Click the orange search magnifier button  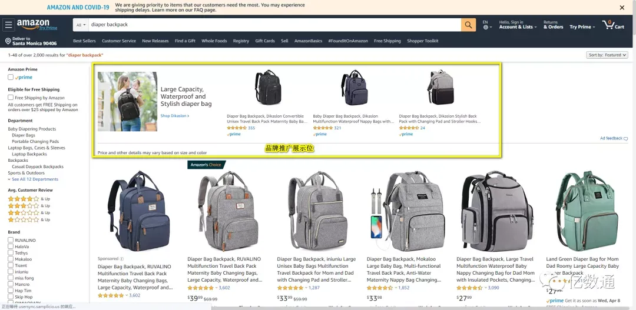tap(468, 25)
